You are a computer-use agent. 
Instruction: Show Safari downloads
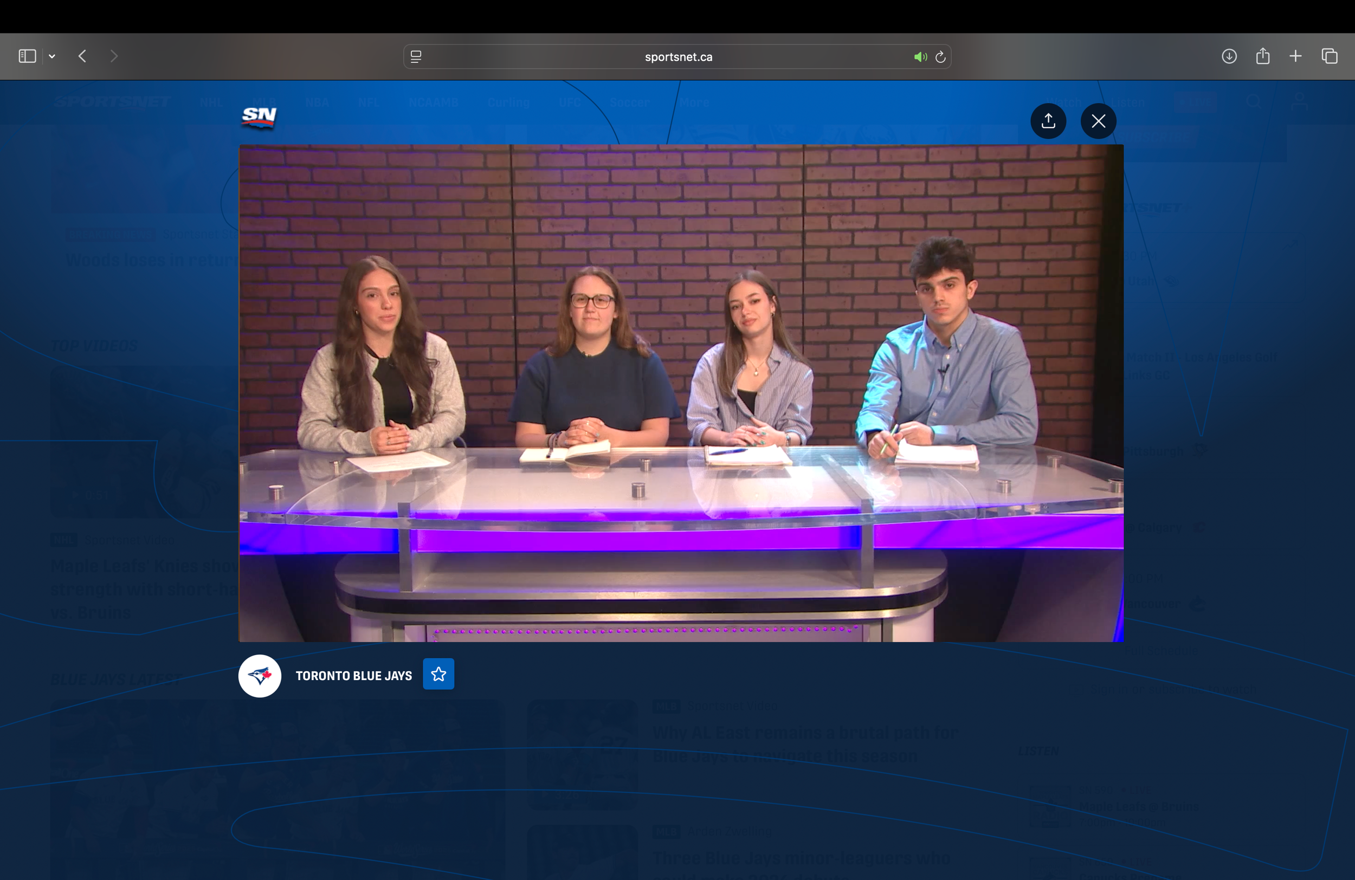[1229, 56]
